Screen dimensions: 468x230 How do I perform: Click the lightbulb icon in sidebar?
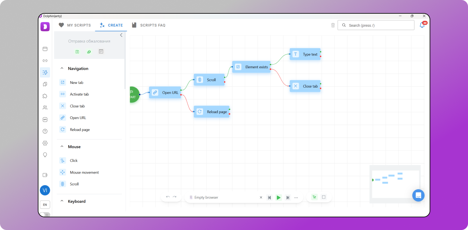tap(45, 155)
